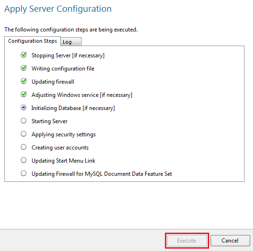
Task: Click the Updating Start Menu Link text
Action: (x=64, y=161)
